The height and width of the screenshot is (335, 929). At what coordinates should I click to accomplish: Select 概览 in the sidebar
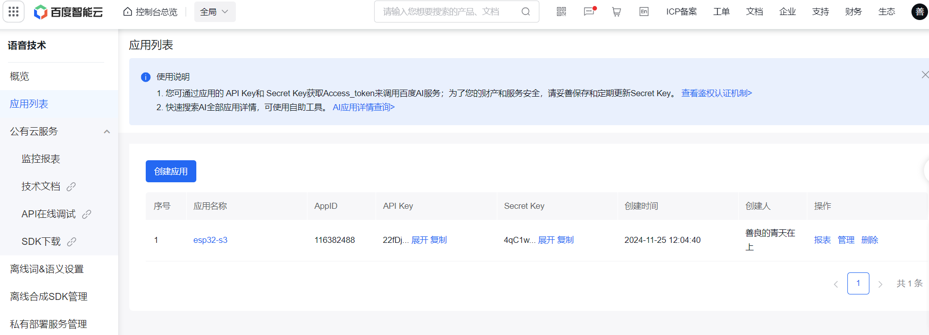click(x=59, y=76)
